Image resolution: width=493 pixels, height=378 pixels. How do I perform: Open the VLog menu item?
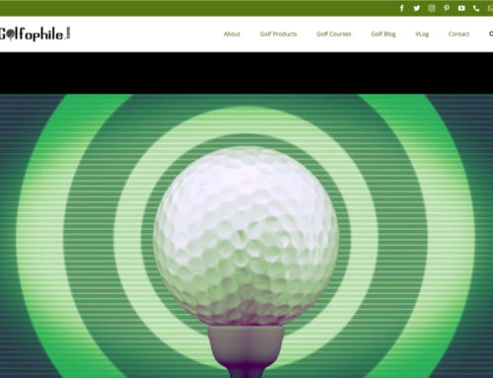pyautogui.click(x=422, y=34)
